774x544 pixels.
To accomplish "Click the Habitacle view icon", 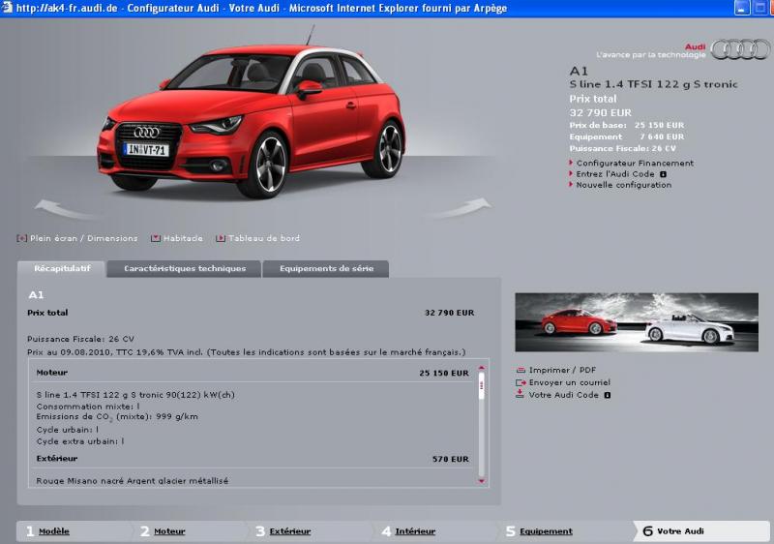I will click(156, 238).
